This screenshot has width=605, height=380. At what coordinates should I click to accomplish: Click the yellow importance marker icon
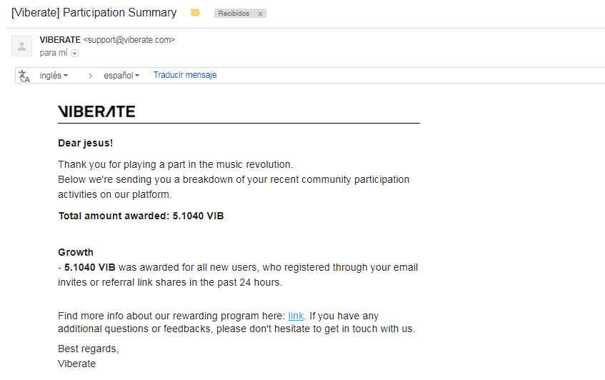tap(196, 13)
